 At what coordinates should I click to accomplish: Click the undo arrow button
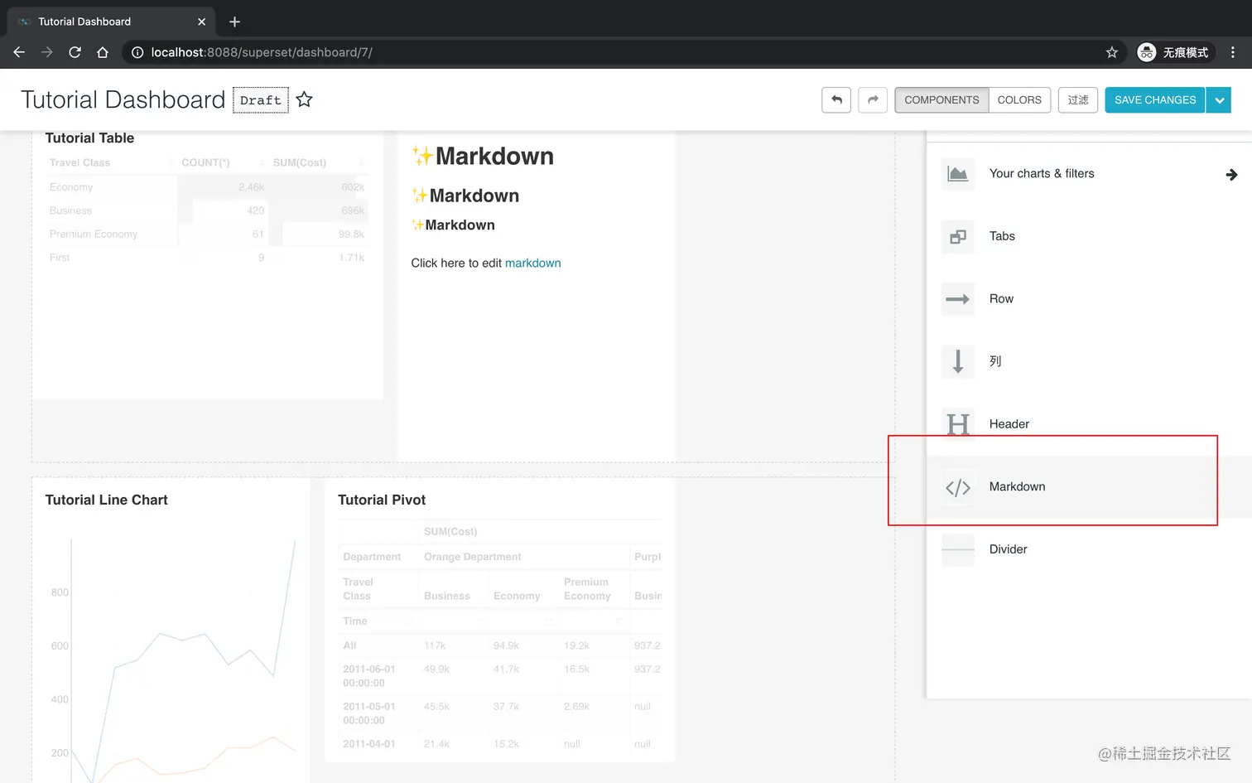(836, 100)
